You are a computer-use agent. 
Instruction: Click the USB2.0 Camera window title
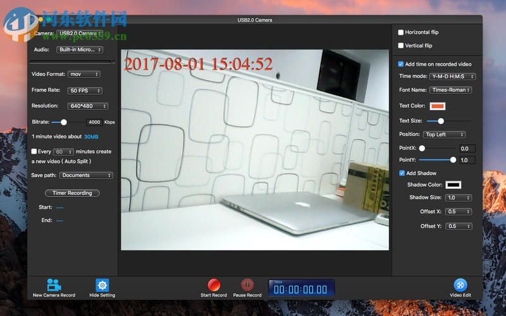(x=255, y=20)
